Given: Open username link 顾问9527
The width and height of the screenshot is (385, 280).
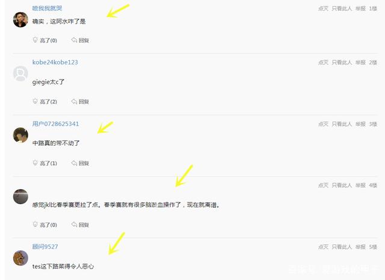Looking at the screenshot, I should click(45, 246).
